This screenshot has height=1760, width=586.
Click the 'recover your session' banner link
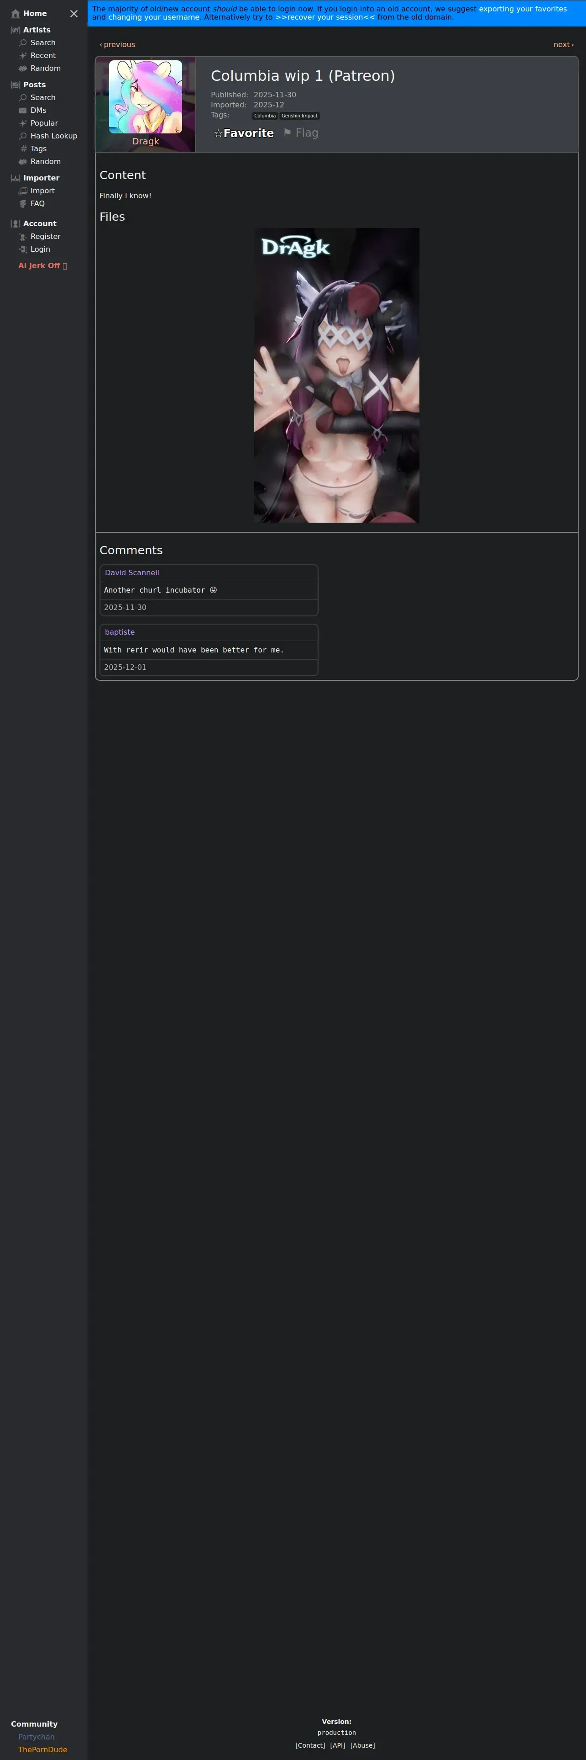[325, 17]
